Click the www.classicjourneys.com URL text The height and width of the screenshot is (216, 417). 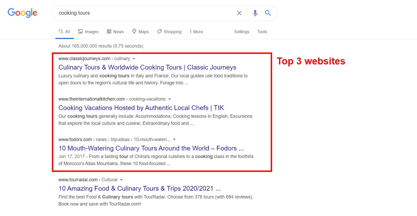[x=84, y=58]
